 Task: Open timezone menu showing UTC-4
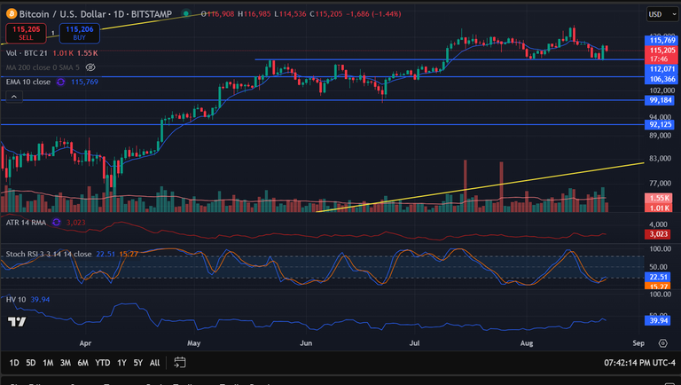[639, 363]
